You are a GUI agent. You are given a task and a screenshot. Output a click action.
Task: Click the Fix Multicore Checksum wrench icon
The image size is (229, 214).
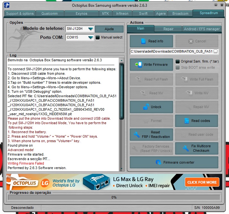click(x=186, y=148)
